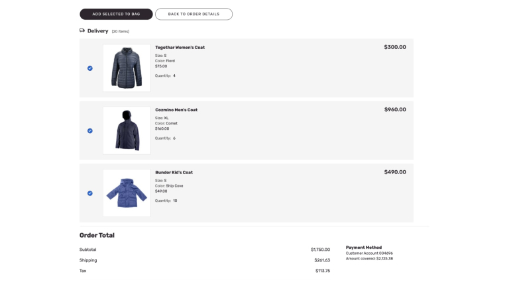The width and height of the screenshot is (509, 286).
Task: Open the Cozmino Men's Coat thumbnail
Action: [x=127, y=130]
